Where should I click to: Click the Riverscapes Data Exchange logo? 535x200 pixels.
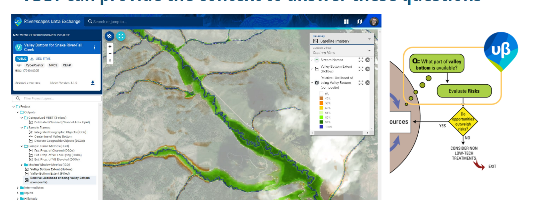click(x=18, y=22)
